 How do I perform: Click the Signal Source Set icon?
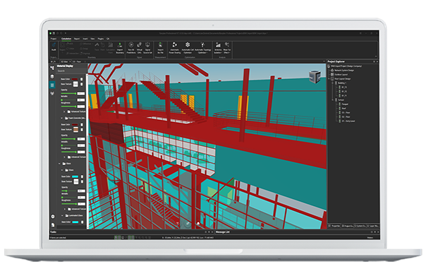(x=147, y=48)
